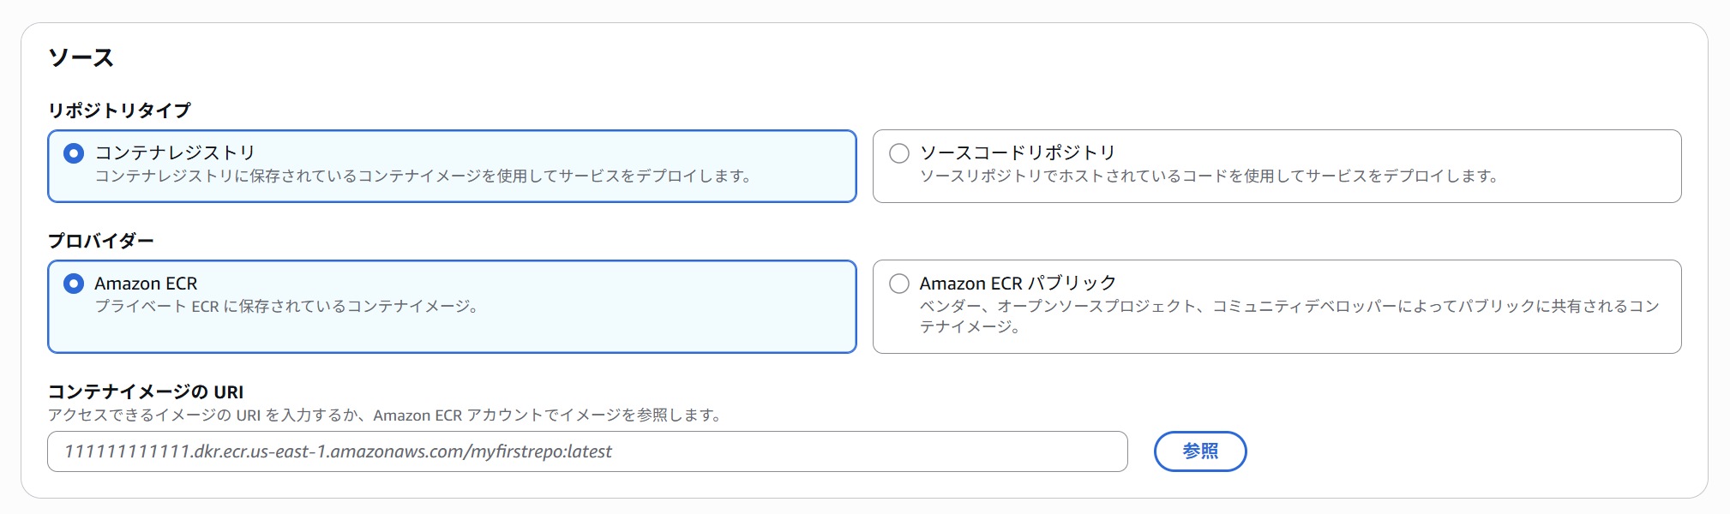Choose the ソースコードリポジトリ radio button

click(898, 153)
